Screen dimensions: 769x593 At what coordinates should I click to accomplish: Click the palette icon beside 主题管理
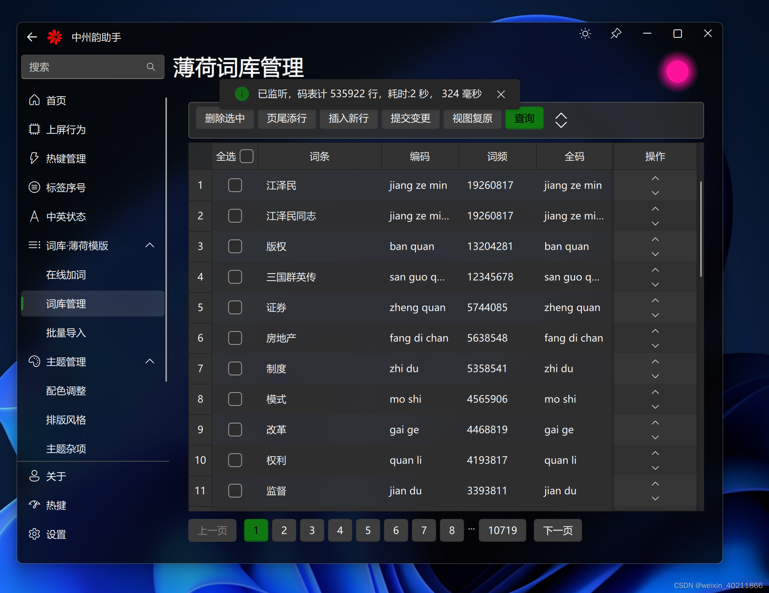[34, 361]
